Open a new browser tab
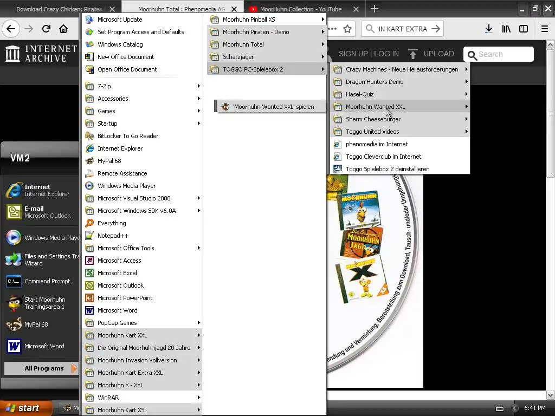 (x=375, y=9)
